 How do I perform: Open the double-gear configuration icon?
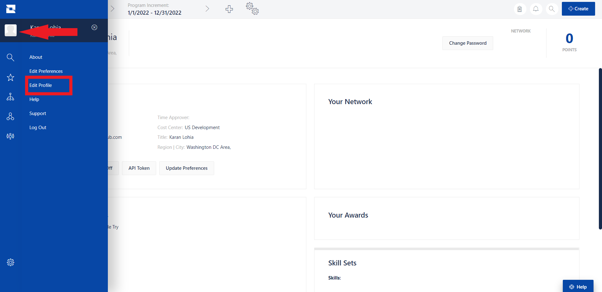point(252,9)
